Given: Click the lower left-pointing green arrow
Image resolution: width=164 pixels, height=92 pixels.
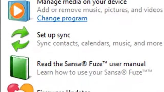Looking at the screenshot, I should point(20,46).
